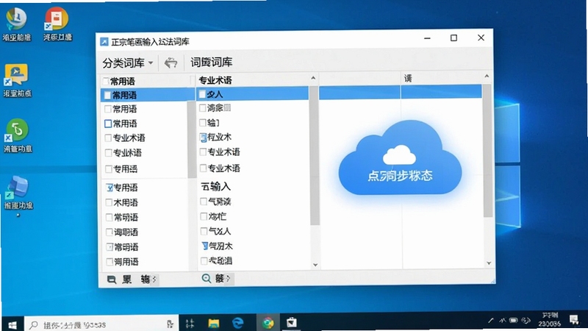588x331 pixels.
Task: Click the taskbar clock
Action: coord(550,319)
